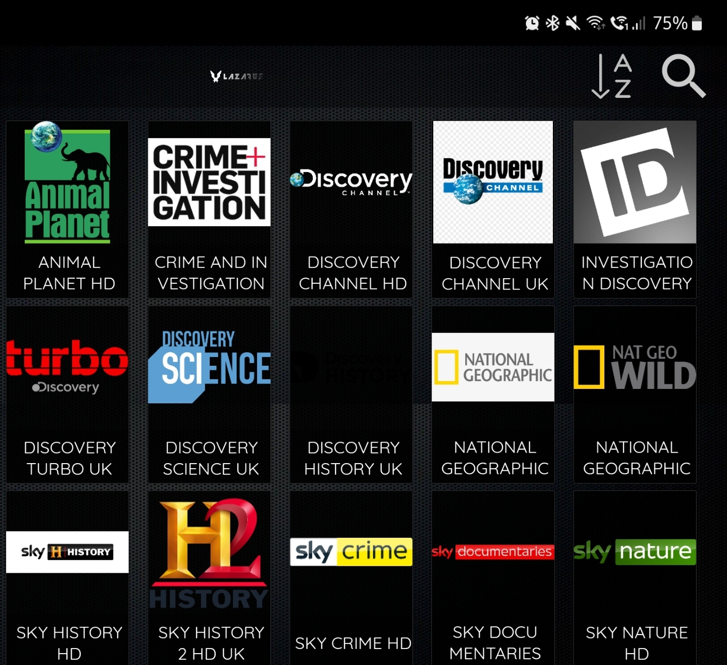Tap the Sky History HD logo
Image resolution: width=727 pixels, height=665 pixels.
(x=67, y=552)
